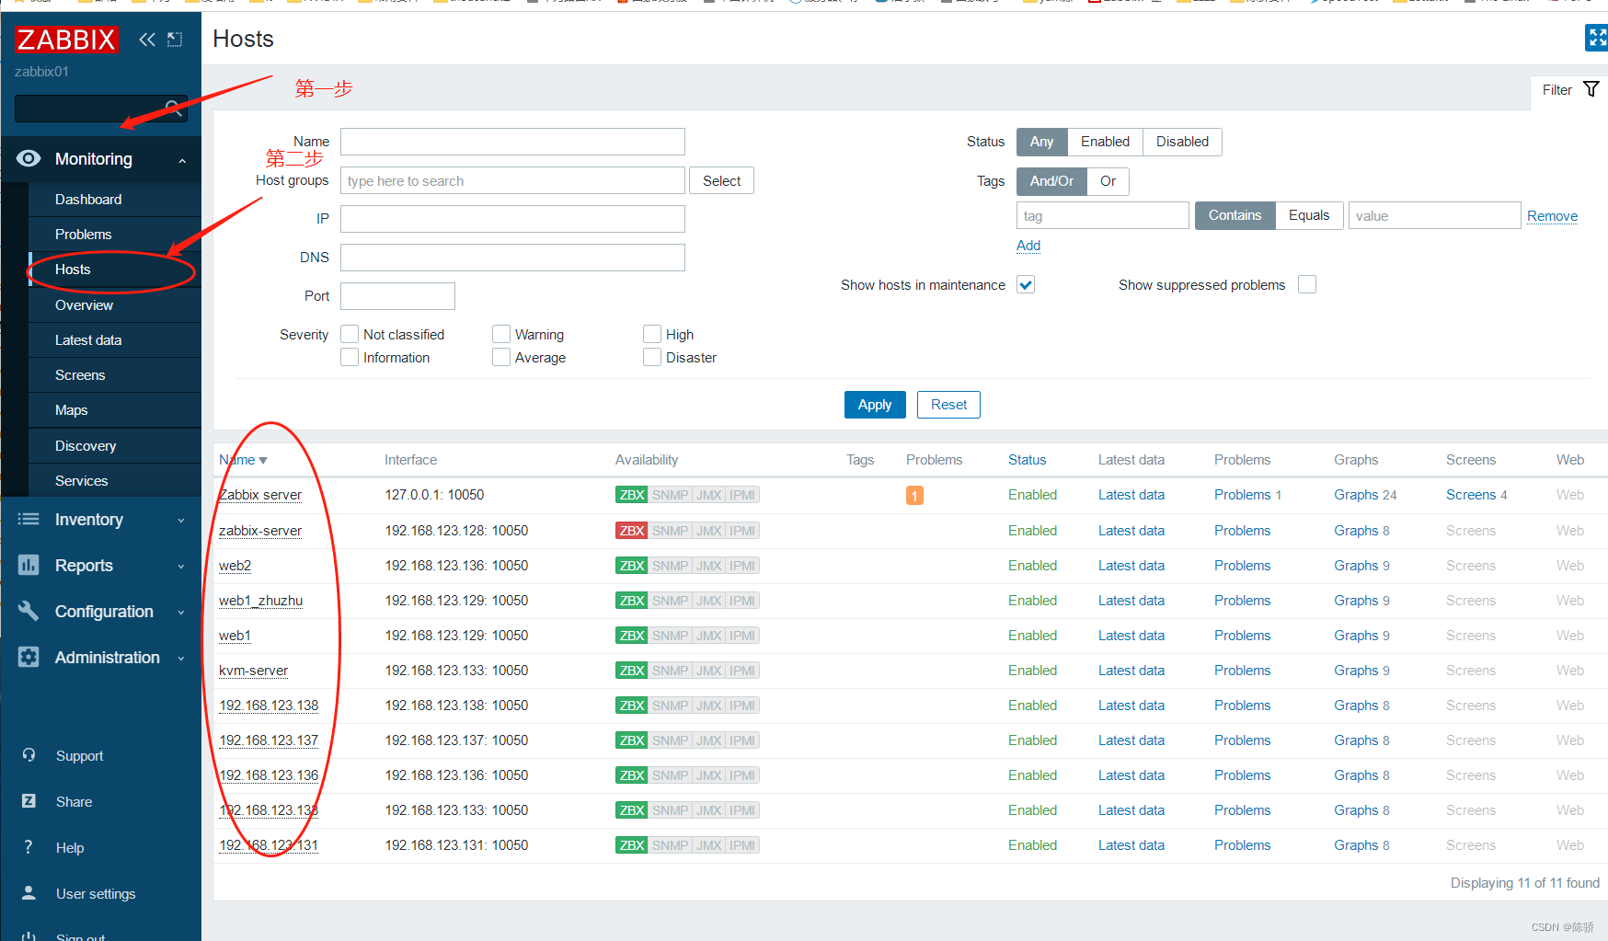Click the Host groups search field
The width and height of the screenshot is (1608, 941).
click(512, 180)
